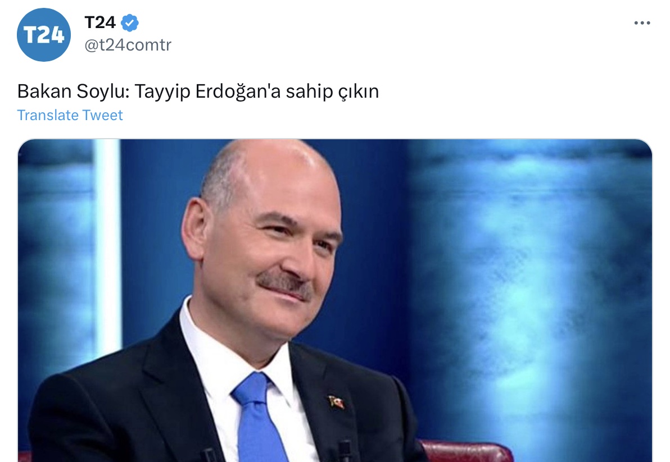Click the flag lapel pin in the photo
670x462 pixels.
336,402
